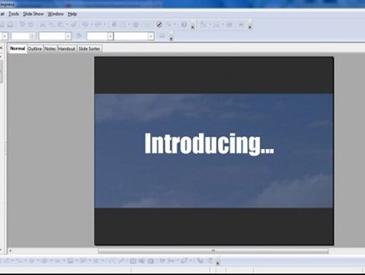Click the Edit Points icon
Viewport: 365px width, 275px height.
pyautogui.click(x=112, y=260)
